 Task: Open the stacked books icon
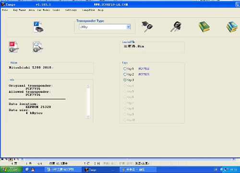pos(232,27)
